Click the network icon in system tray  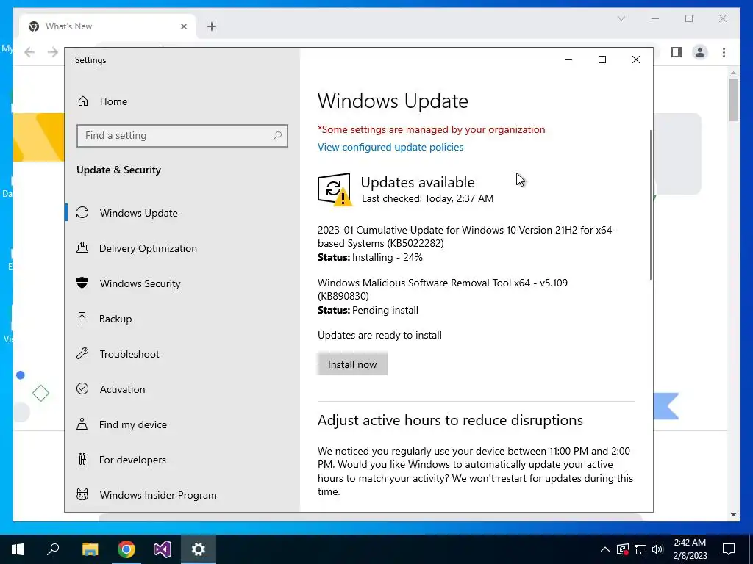[x=640, y=549]
